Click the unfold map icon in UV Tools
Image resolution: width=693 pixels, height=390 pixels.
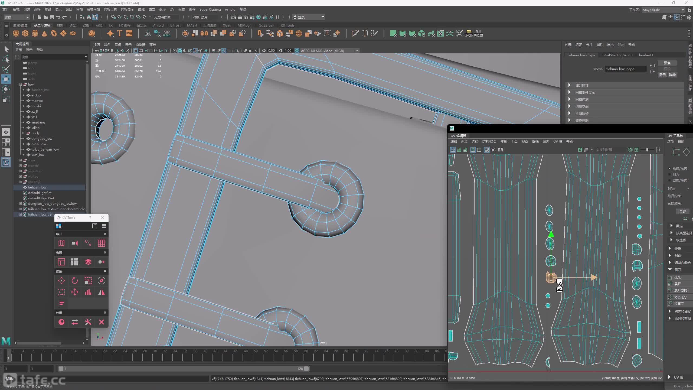pos(61,243)
